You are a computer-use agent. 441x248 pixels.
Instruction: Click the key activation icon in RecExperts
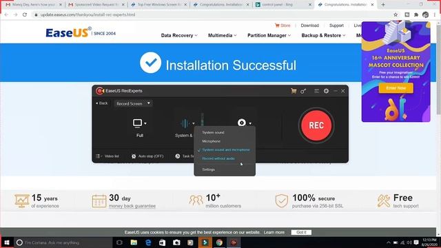tap(303, 91)
